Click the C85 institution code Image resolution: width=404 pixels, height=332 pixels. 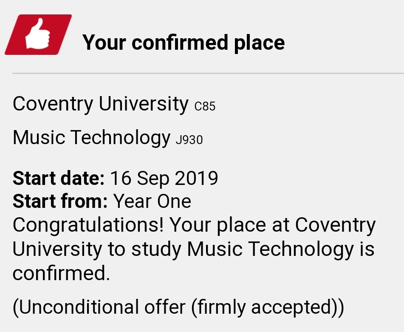tap(205, 106)
